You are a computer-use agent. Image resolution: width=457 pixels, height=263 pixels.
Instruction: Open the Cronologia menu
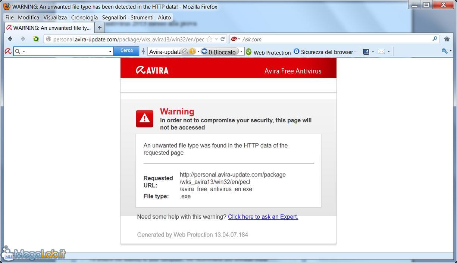click(x=84, y=18)
